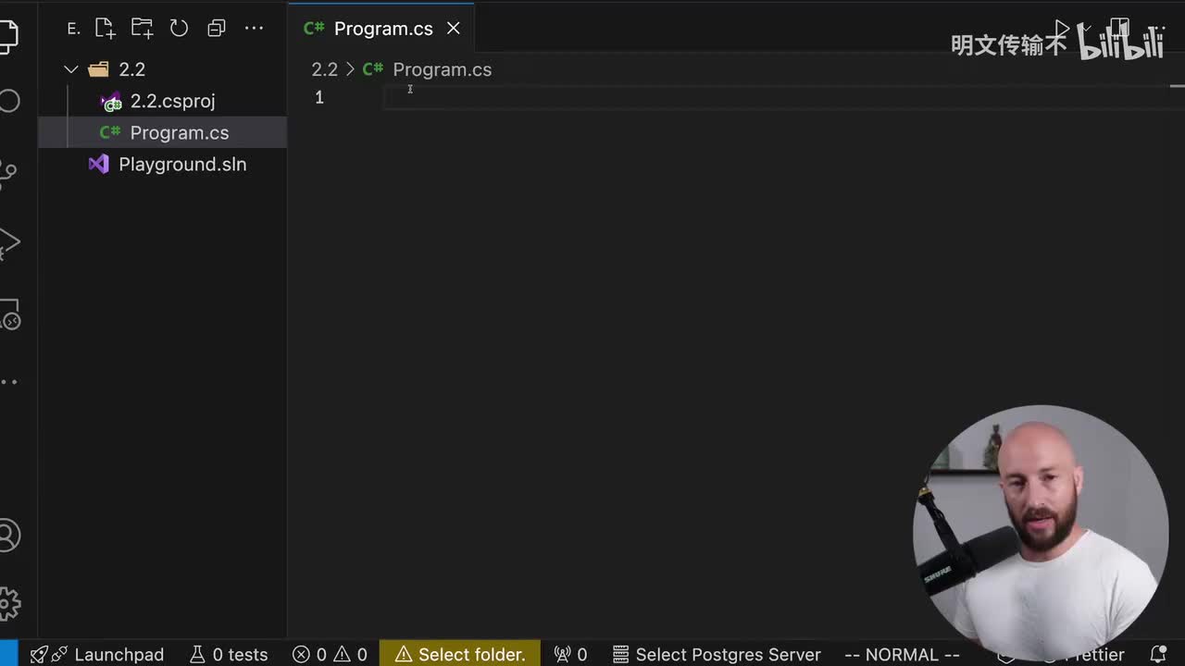Image resolution: width=1185 pixels, height=666 pixels.
Task: Open Playground.sln solution file
Action: point(163,164)
